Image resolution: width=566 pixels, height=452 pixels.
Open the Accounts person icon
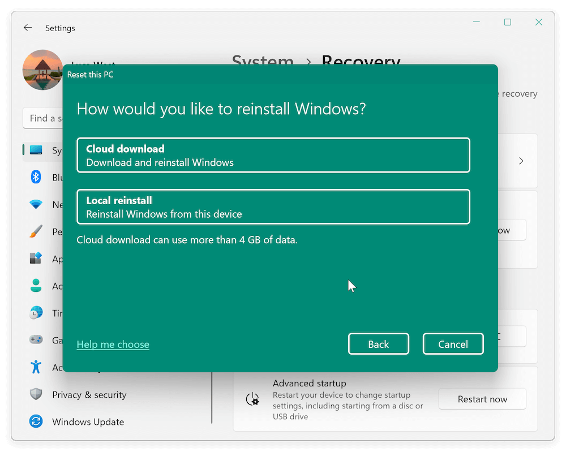pos(36,286)
